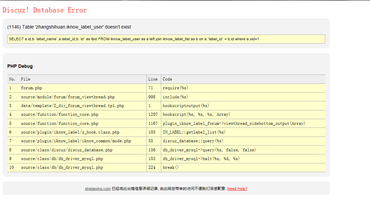Screen dimensions: 370x203
Task: Select the discuz_database.php file path
Action: pyautogui.click(x=67, y=150)
